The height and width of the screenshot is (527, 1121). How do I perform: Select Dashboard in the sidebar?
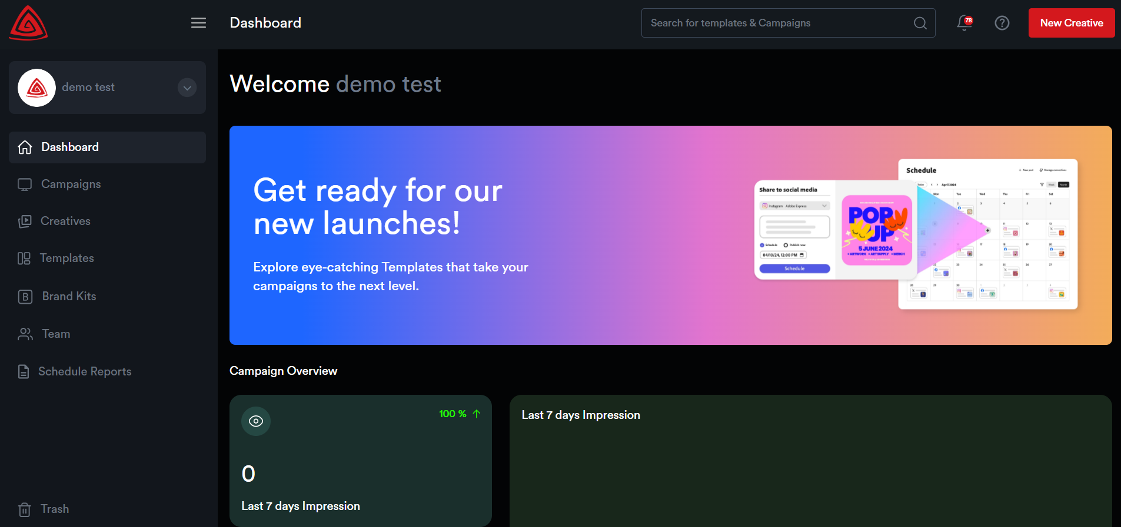[69, 147]
